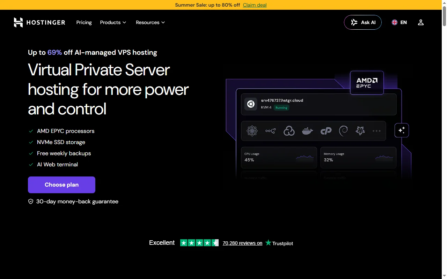
Task: Select the cPanel icon
Action: (x=326, y=131)
